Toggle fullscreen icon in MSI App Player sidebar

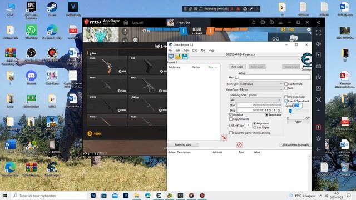coord(318,33)
